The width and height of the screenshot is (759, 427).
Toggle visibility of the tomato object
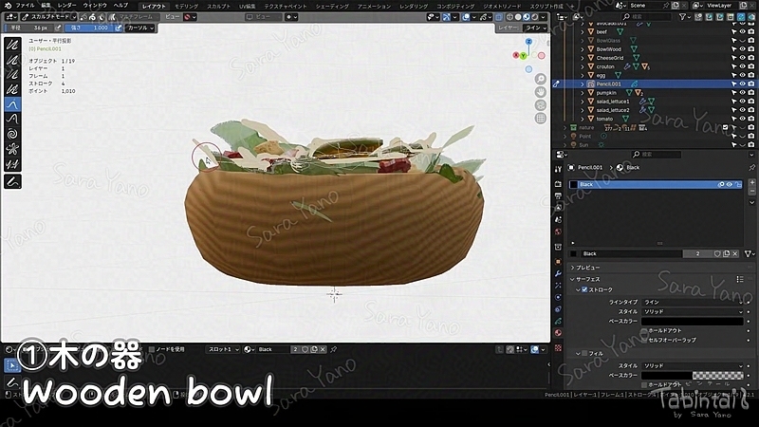point(742,120)
